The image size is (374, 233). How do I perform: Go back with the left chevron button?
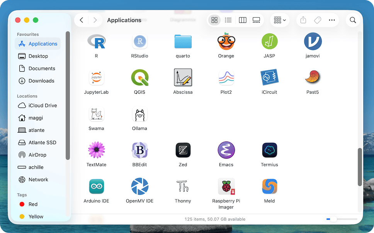[x=81, y=20]
